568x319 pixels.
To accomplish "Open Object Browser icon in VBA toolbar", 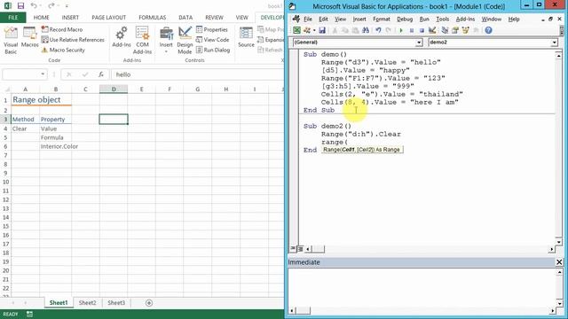I will pos(465,30).
